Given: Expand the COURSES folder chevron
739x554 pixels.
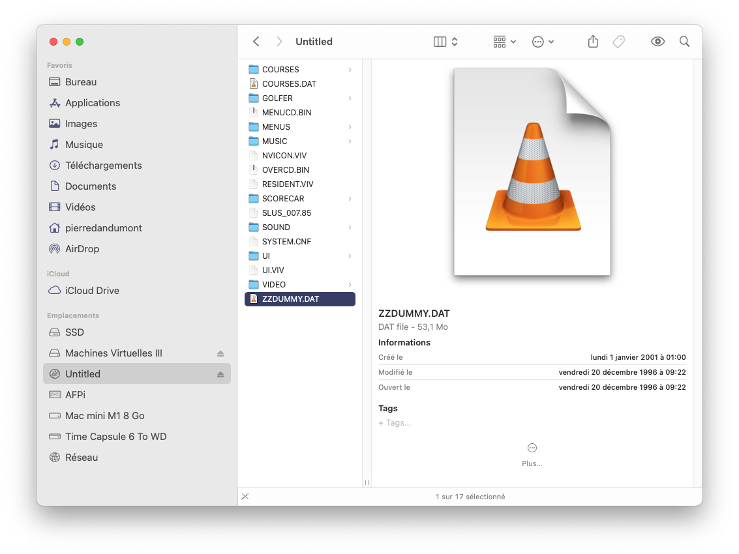Looking at the screenshot, I should [350, 70].
